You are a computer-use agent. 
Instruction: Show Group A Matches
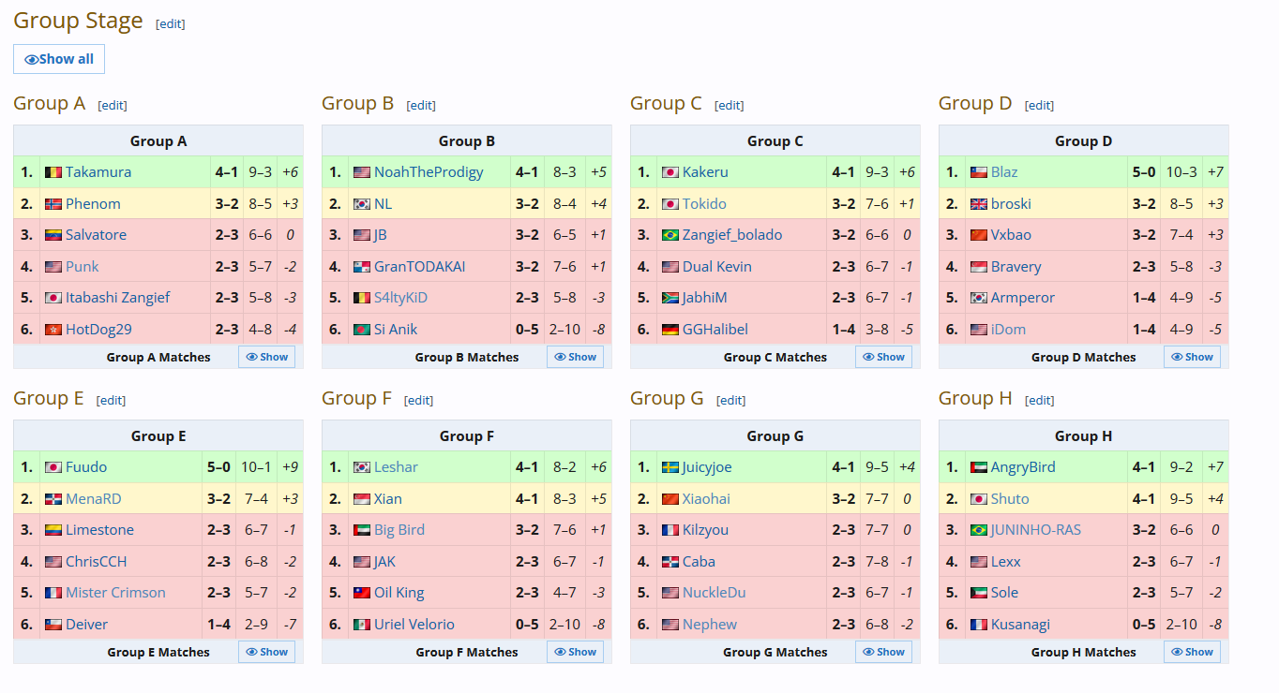[266, 357]
